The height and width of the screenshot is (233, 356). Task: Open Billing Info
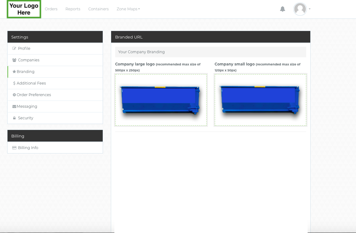point(55,148)
